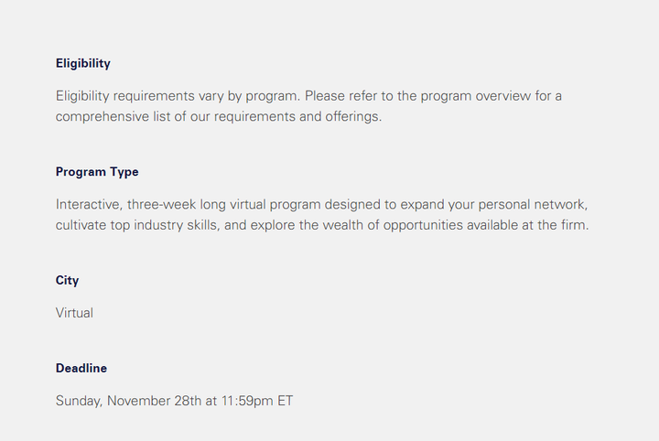Click the words 'Eligibility requirements vary by program'
This screenshot has height=441, width=659.
[177, 96]
